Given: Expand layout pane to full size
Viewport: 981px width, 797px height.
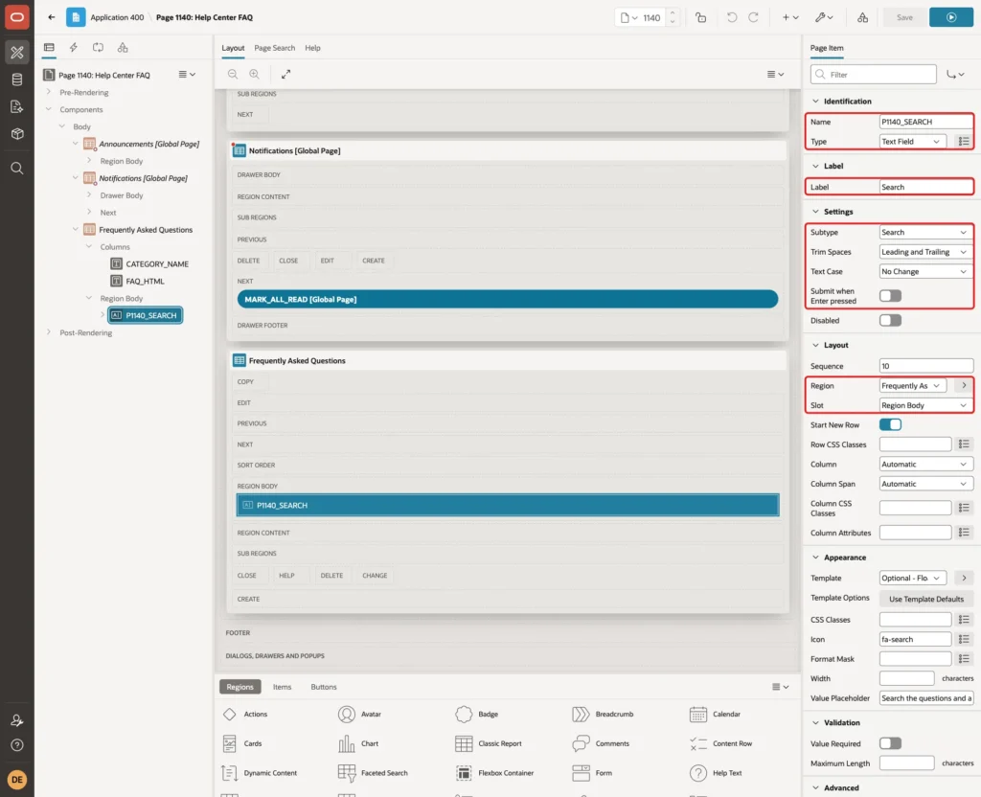Looking at the screenshot, I should tap(285, 74).
